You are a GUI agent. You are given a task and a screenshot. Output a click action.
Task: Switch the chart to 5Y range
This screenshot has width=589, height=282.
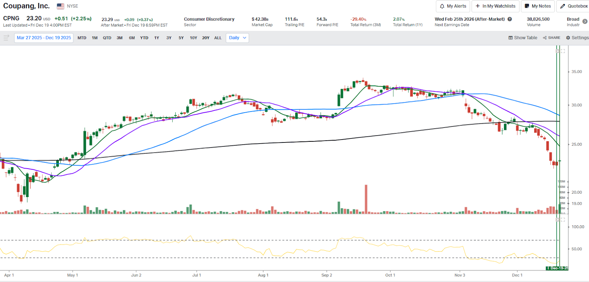click(x=181, y=38)
